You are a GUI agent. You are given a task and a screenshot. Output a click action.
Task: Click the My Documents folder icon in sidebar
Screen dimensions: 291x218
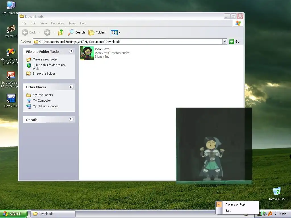click(29, 95)
